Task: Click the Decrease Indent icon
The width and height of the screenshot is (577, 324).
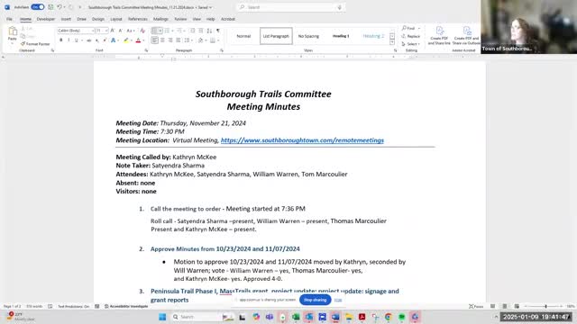Action: point(192,31)
